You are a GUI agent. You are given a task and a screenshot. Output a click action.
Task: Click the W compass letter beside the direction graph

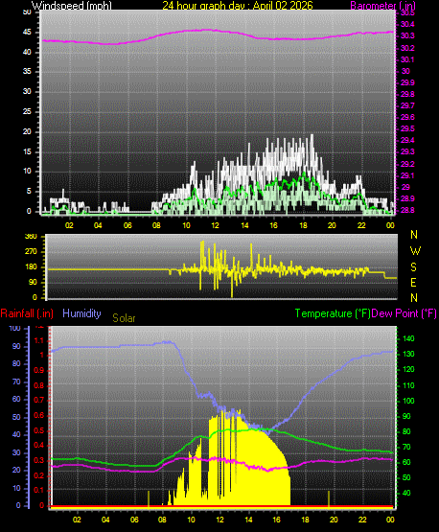point(415,251)
